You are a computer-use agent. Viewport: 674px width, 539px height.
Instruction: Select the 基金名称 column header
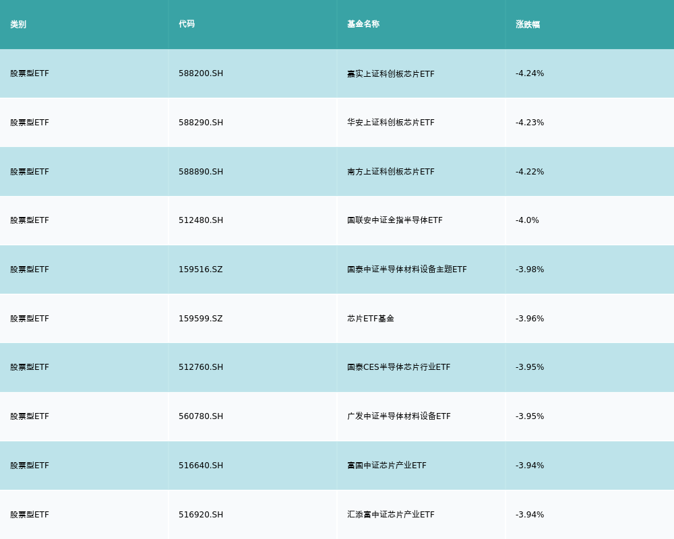(363, 24)
